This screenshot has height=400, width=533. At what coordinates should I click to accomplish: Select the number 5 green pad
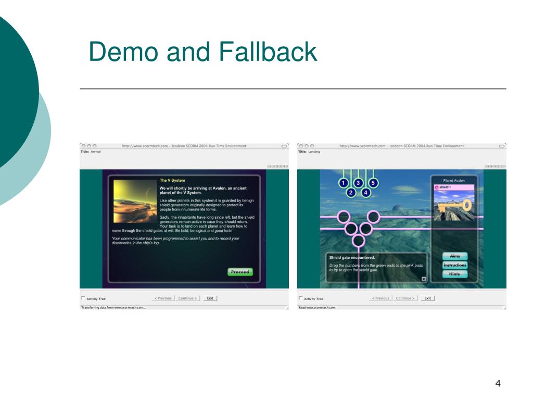click(x=373, y=183)
